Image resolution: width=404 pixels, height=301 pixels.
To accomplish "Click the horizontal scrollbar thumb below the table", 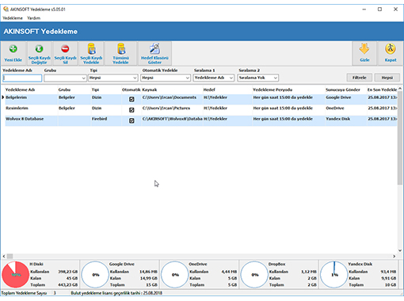I will click(x=10, y=256).
